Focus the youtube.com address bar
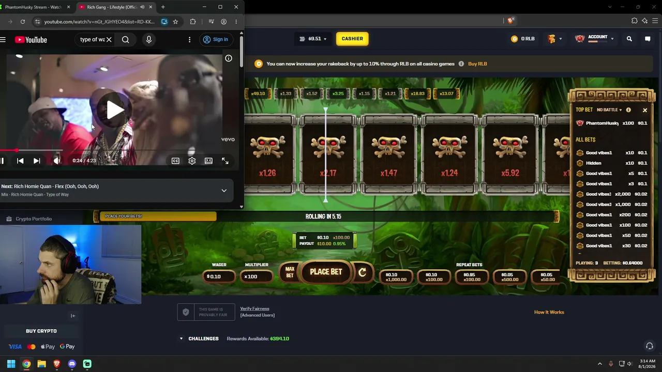The height and width of the screenshot is (372, 662). click(x=99, y=22)
